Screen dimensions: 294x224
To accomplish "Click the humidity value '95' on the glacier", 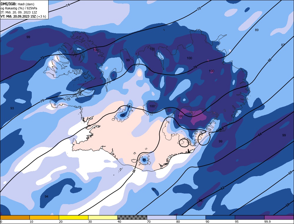I will [x=123, y=115].
